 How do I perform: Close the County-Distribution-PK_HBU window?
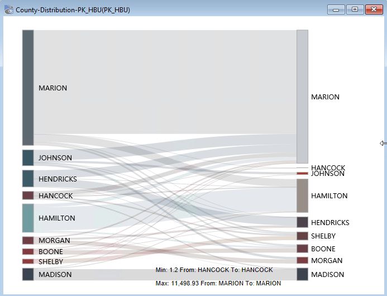[374, 9]
